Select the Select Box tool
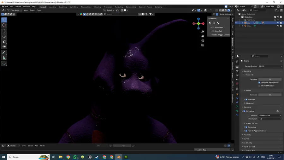This screenshot has width=284, height=160. (x=4, y=20)
